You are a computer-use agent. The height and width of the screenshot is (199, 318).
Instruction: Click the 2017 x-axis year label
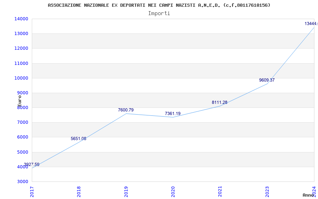[32, 191]
